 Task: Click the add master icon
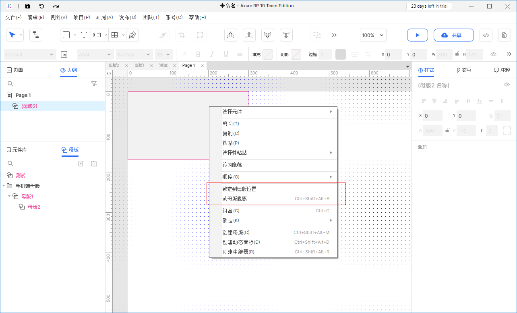coord(81,164)
